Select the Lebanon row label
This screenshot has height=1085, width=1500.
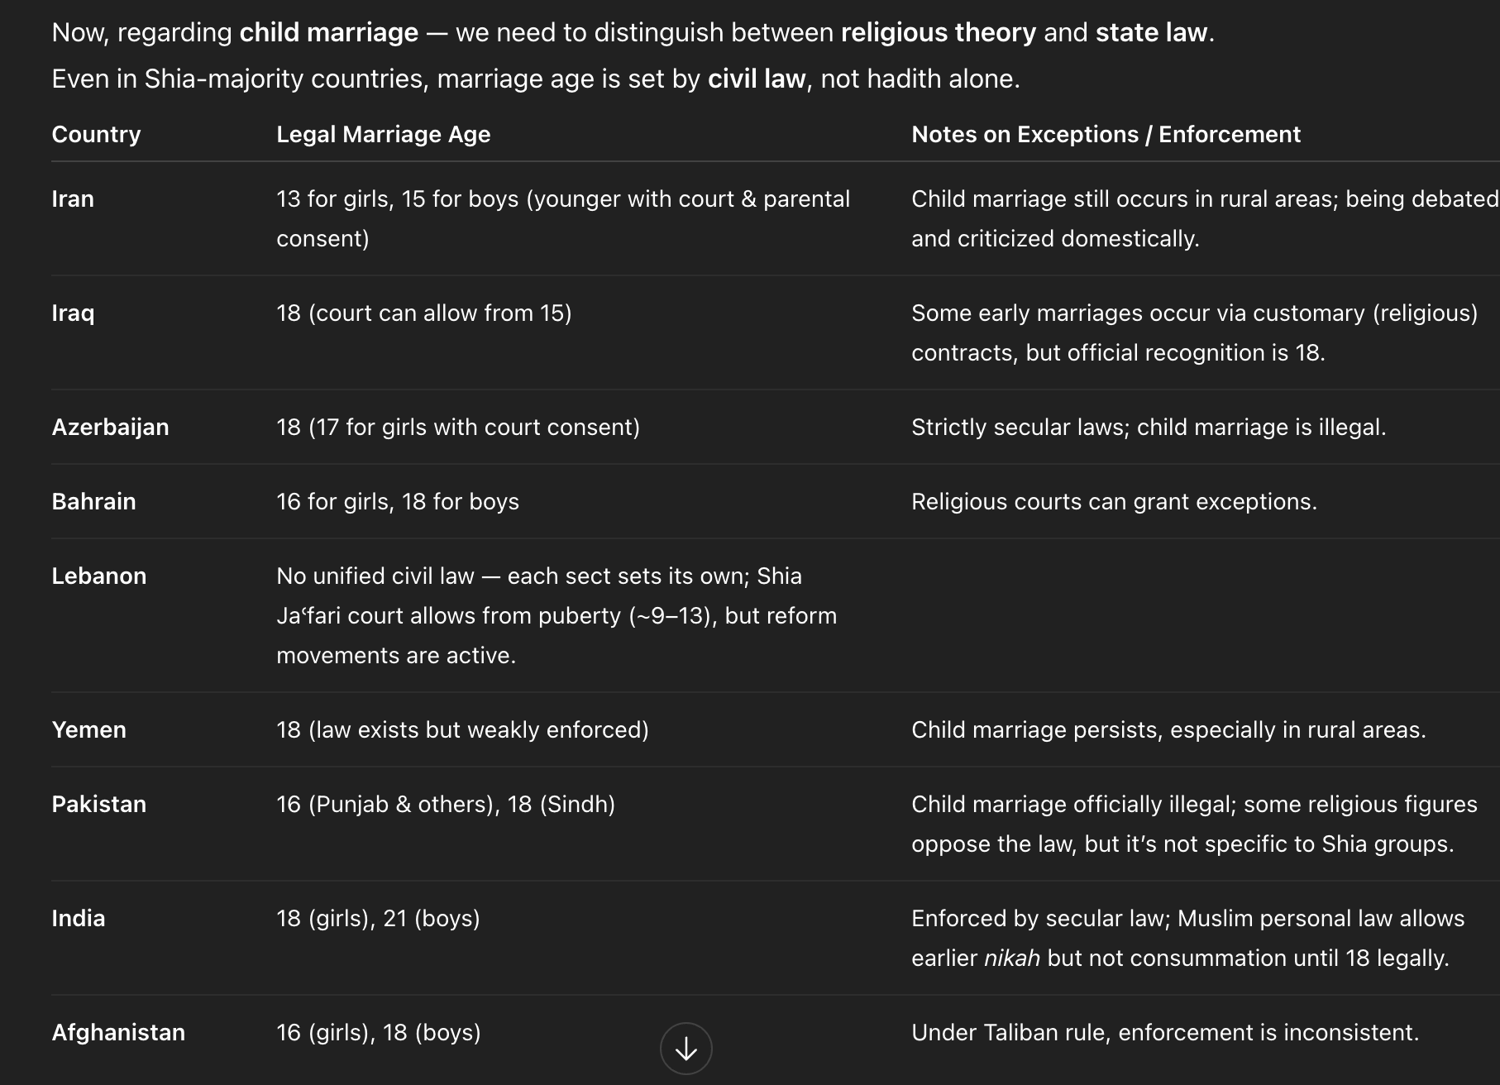click(98, 576)
